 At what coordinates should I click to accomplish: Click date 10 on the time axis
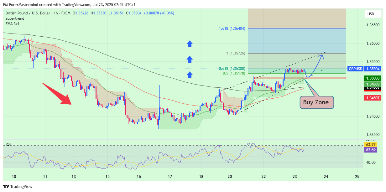pyautogui.click(x=14, y=177)
